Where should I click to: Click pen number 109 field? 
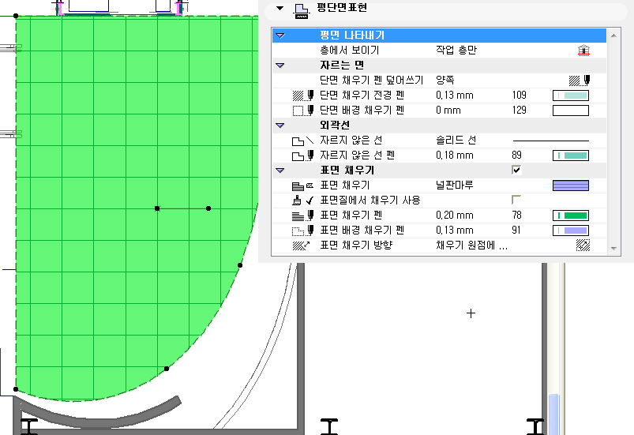click(520, 96)
